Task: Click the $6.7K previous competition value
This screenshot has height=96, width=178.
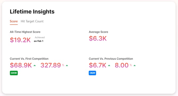Action: pos(98,65)
